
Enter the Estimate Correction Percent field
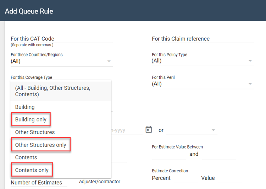click(x=185, y=178)
